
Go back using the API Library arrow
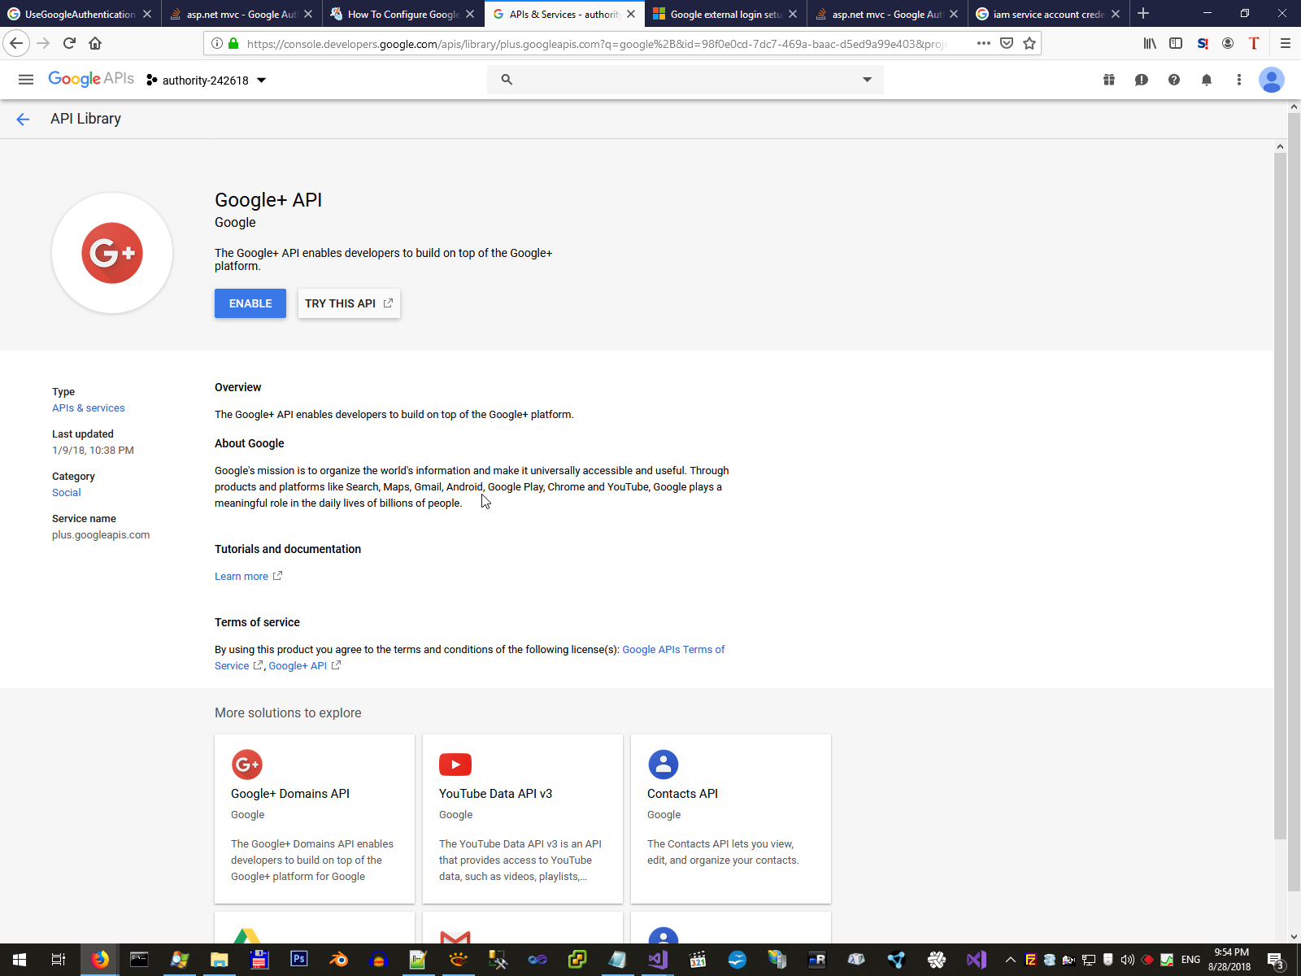coord(23,120)
